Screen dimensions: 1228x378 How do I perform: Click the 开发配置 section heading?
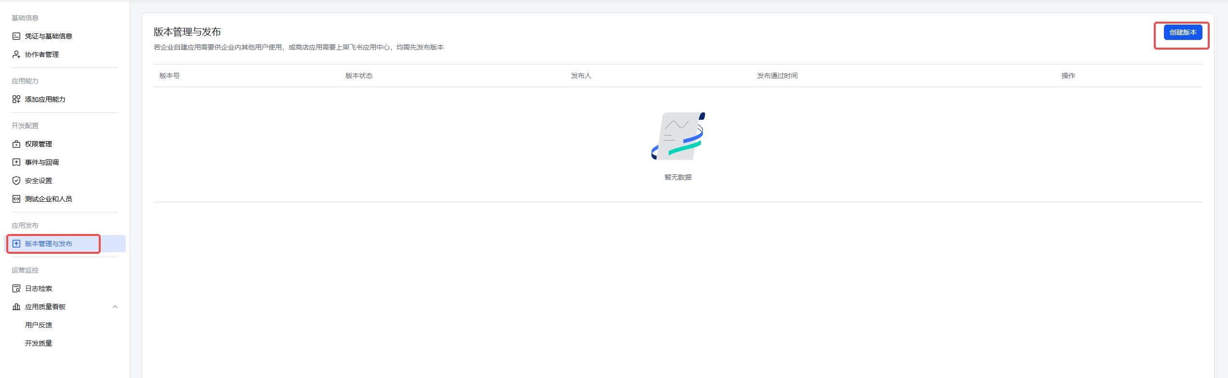(25, 126)
